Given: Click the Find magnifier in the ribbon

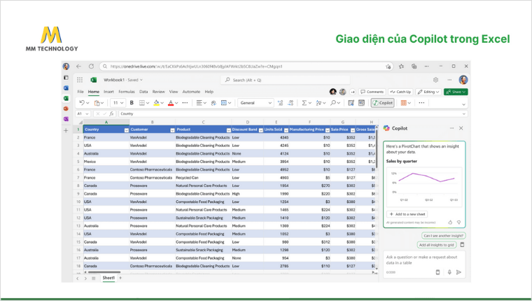Looking at the screenshot, I should (332, 102).
